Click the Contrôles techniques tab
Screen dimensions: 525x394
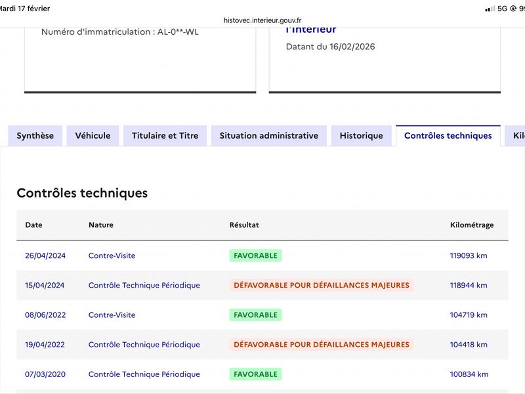coord(448,136)
